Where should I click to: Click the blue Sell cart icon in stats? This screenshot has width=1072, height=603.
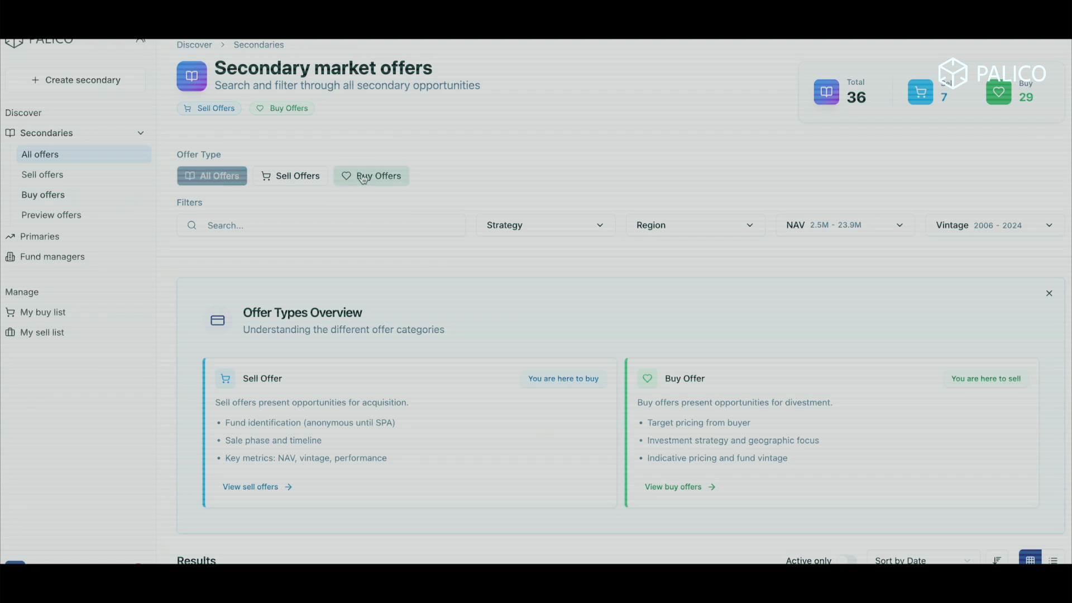920,92
